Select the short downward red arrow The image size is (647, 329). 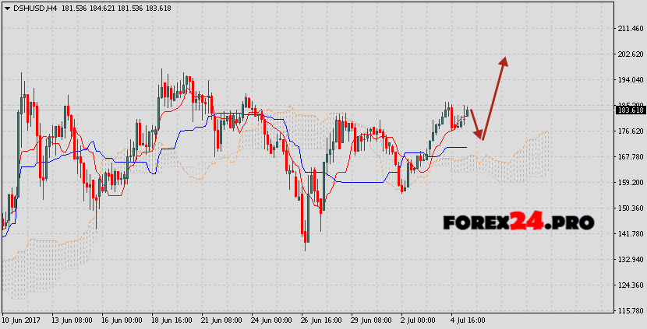pos(477,124)
